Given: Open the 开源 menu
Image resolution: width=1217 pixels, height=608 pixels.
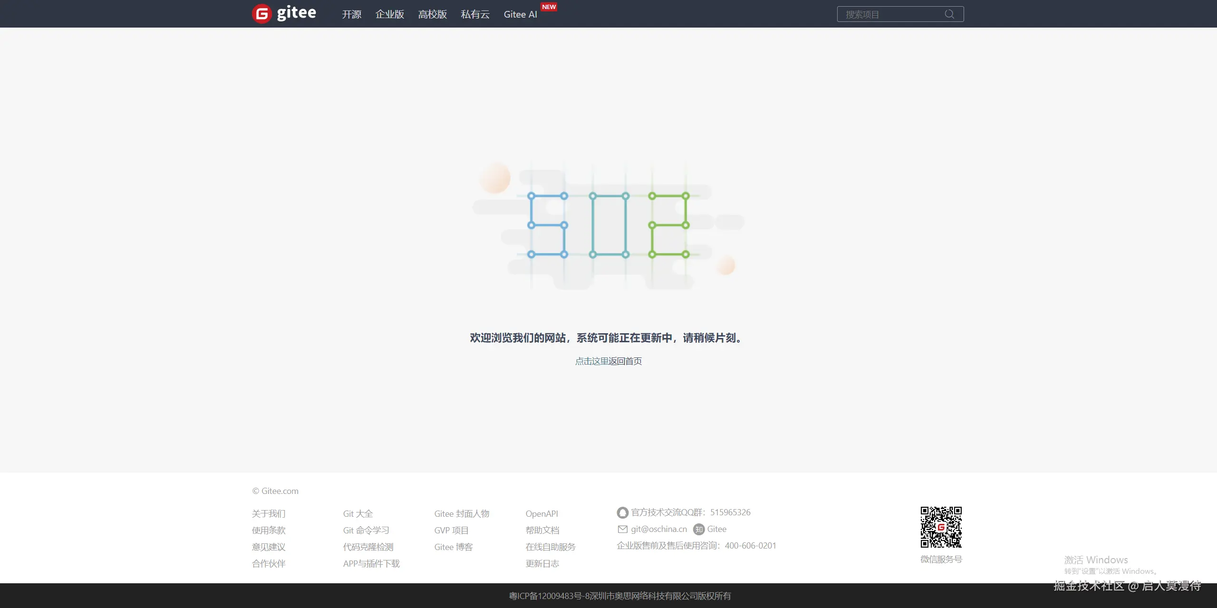Looking at the screenshot, I should (352, 14).
